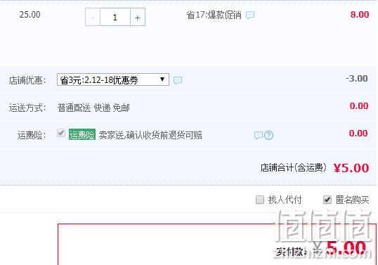
Task: Open comment icon beside 爆款促销 promotion
Action: pyautogui.click(x=250, y=15)
